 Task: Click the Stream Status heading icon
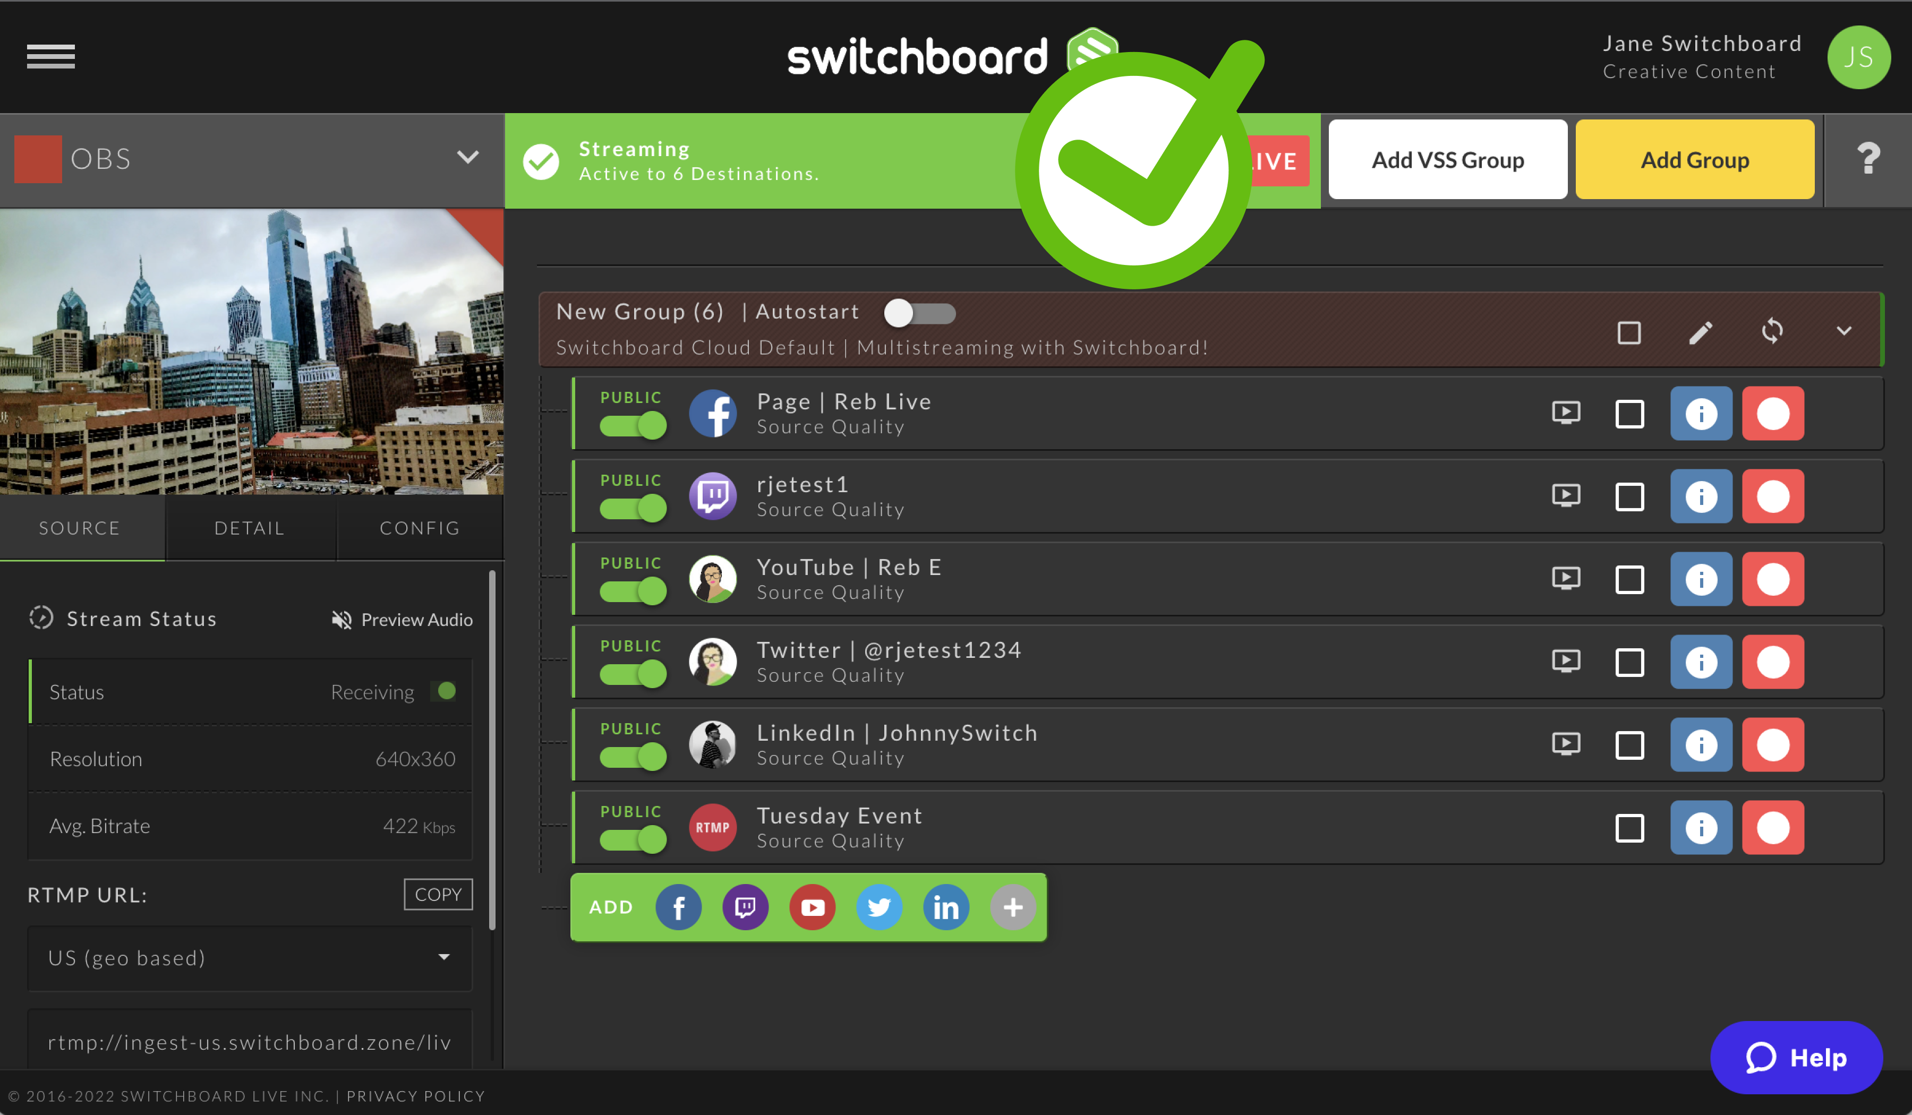[x=41, y=617]
